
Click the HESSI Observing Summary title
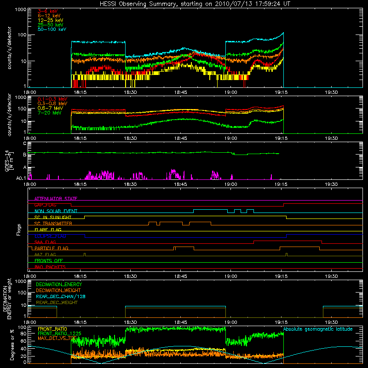[195, 4]
